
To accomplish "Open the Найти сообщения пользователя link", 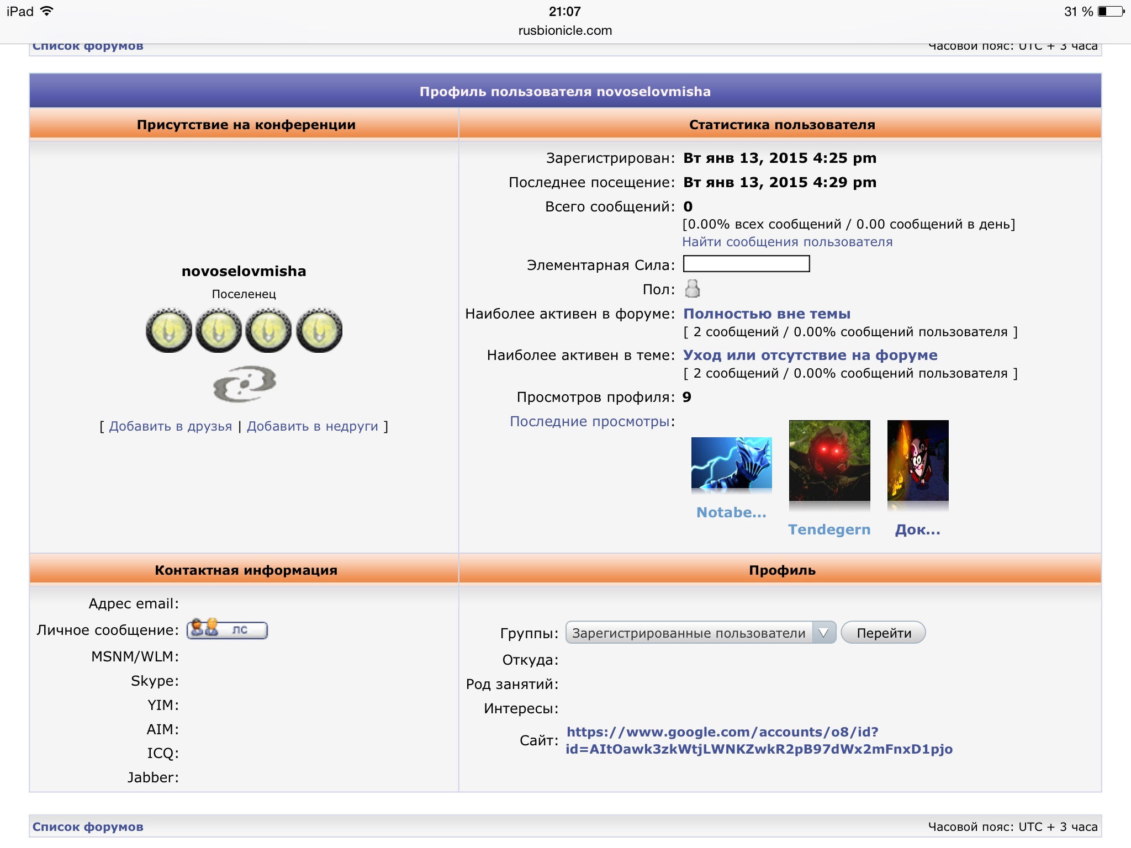I will [787, 242].
